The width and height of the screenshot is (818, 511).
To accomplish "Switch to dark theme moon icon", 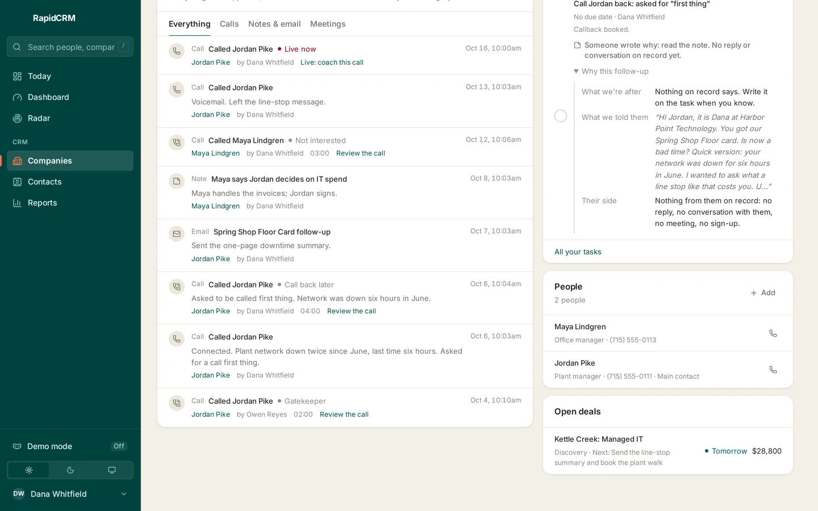I will coord(70,470).
